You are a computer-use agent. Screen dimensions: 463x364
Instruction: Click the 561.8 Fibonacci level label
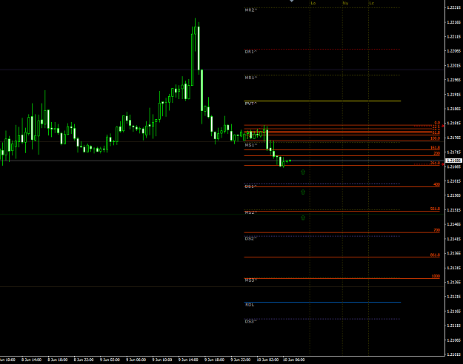coord(435,209)
